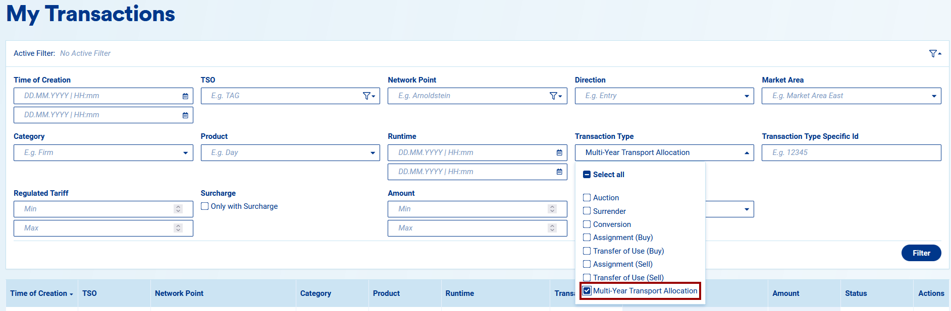Click the Network Point column header
Viewport: 951px width, 311px height.
pos(179,293)
